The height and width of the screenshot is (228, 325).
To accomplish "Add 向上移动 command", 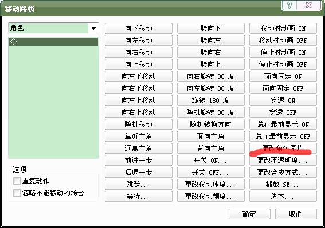I will (x=139, y=65).
